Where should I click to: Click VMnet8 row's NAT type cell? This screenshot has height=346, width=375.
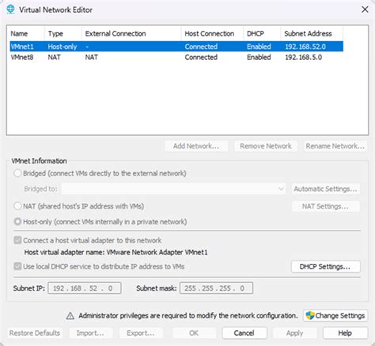[x=54, y=57]
